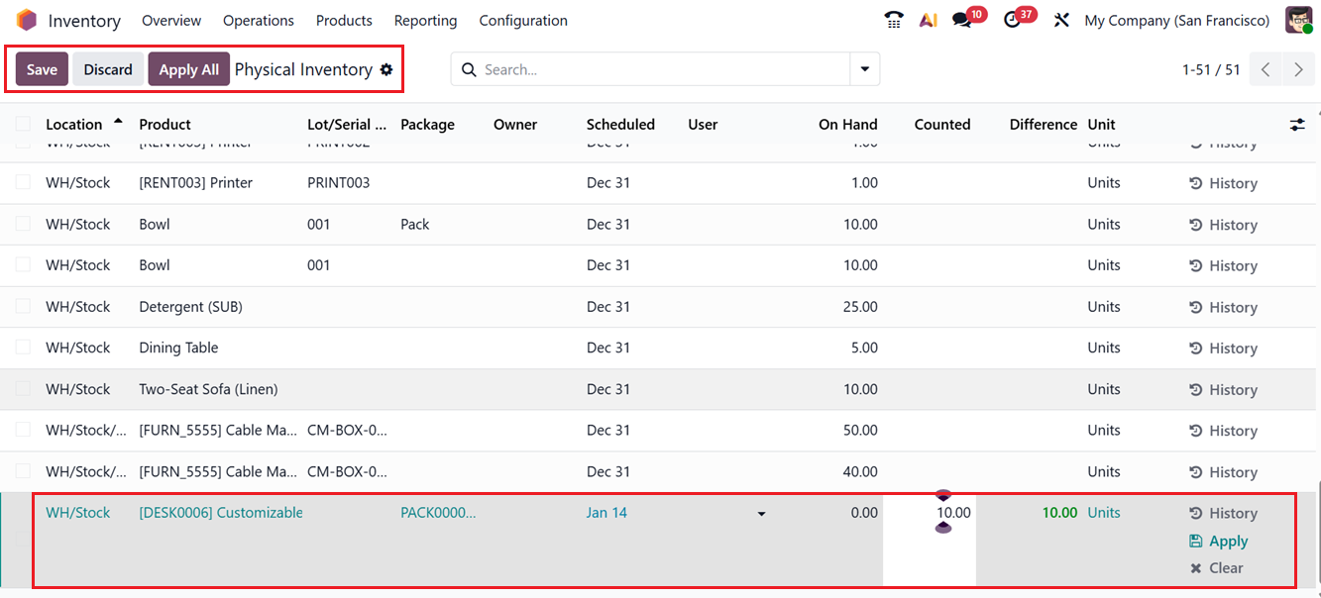Open the debug tools wrench icon

click(x=1061, y=20)
